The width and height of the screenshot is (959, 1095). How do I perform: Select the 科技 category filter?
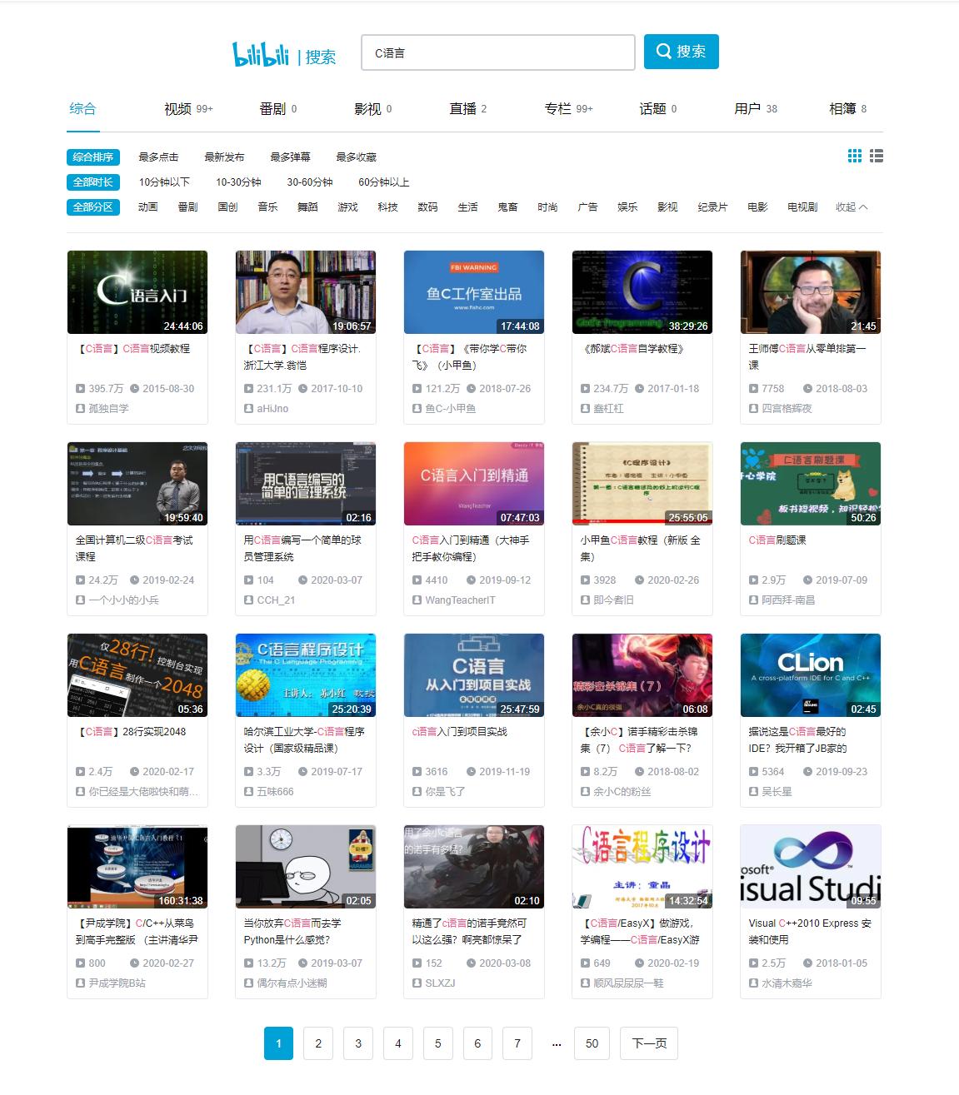coord(387,207)
